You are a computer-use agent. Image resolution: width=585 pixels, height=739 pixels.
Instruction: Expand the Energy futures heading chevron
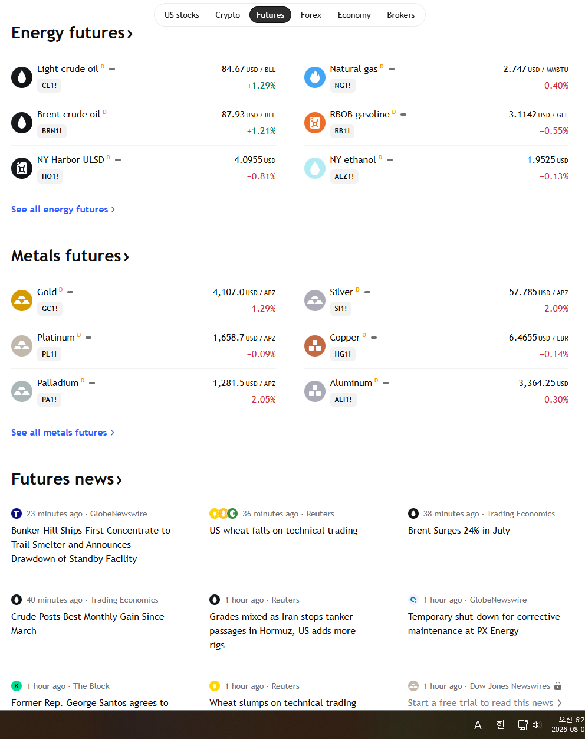coord(130,34)
